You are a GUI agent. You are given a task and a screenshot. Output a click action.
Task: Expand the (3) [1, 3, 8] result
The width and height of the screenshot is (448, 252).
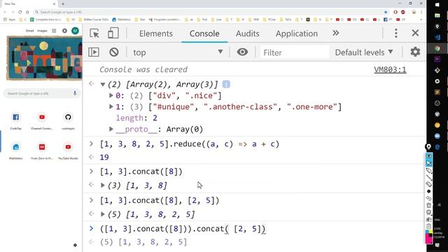pyautogui.click(x=103, y=185)
